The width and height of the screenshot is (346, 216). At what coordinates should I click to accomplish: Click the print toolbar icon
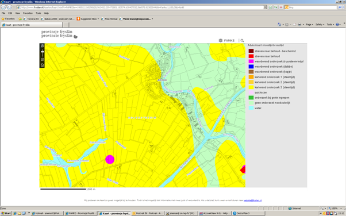coord(299,25)
